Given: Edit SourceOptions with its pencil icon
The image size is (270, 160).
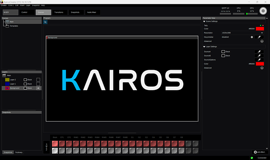Looking at the screenshot, I should (x=259, y=60).
